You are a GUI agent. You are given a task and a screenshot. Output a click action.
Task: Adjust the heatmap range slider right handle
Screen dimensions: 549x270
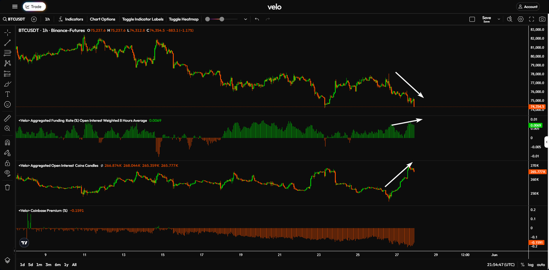click(x=222, y=19)
